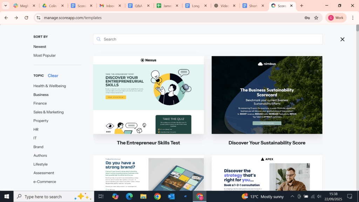Sort templates by Most Popular
The height and width of the screenshot is (202, 359).
tap(44, 55)
